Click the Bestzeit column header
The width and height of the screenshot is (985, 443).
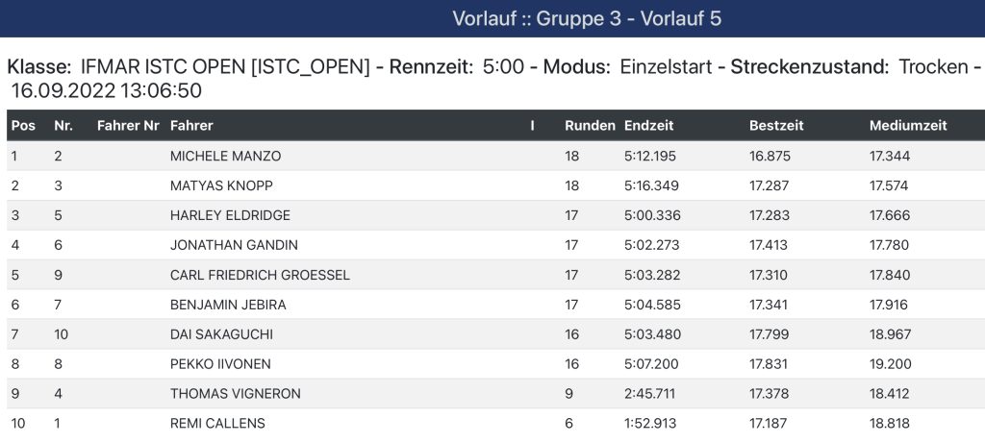(776, 126)
